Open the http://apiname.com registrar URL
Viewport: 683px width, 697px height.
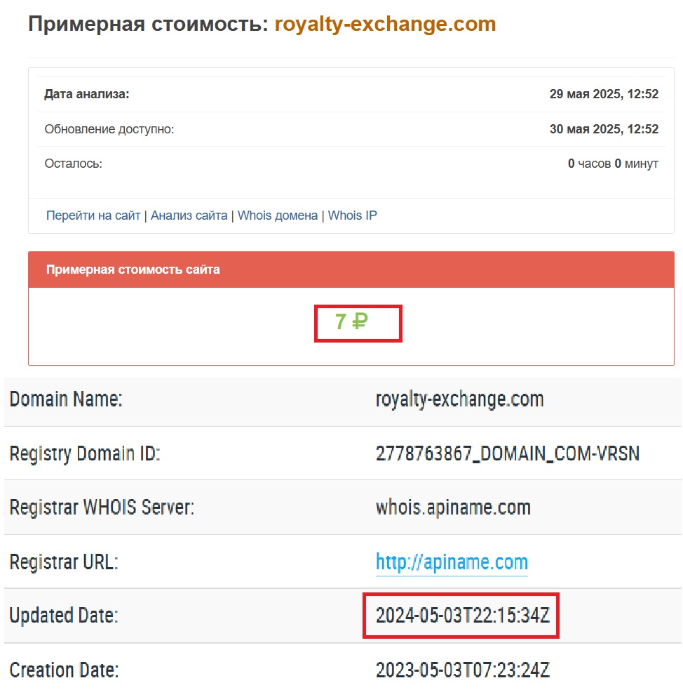click(452, 562)
